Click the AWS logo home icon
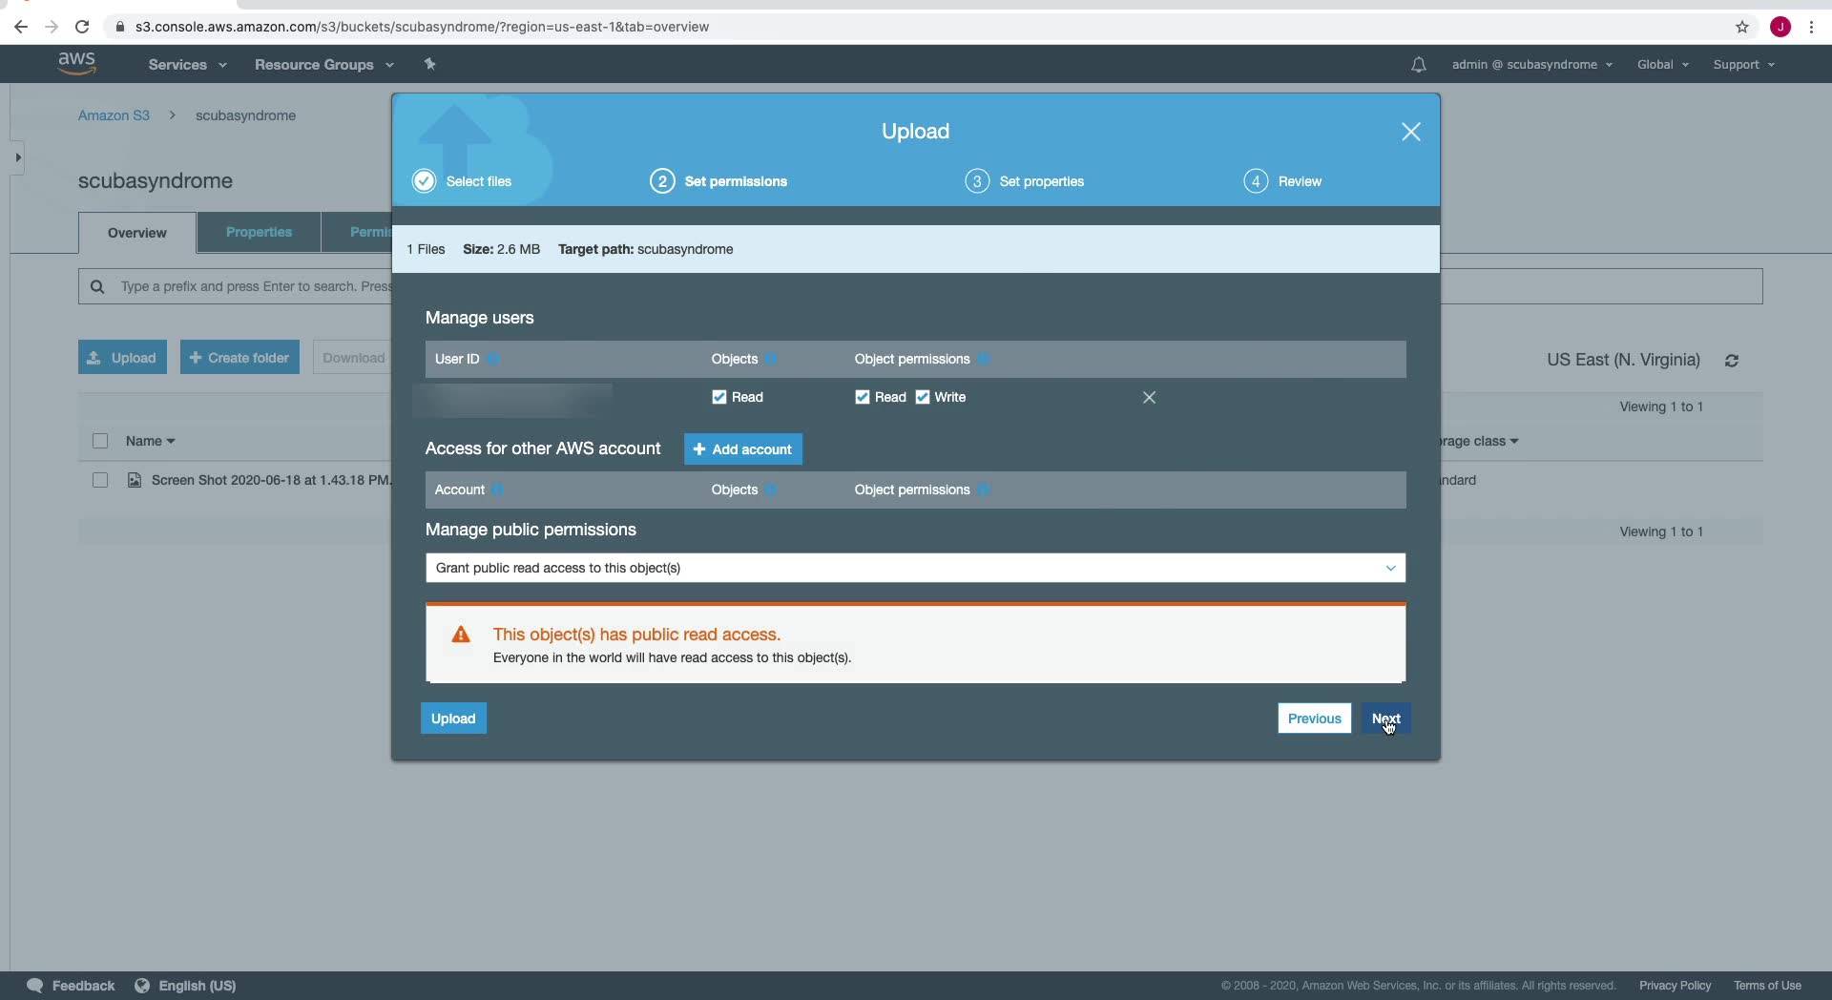 point(76,63)
